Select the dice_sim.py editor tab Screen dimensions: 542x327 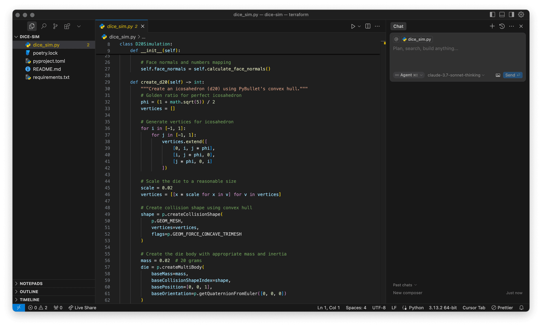[x=120, y=26]
